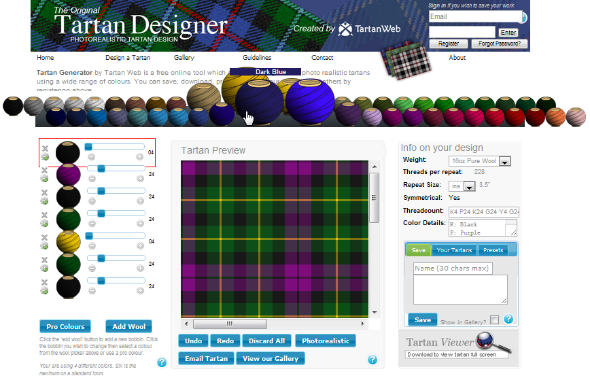Image resolution: width=590 pixels, height=380 pixels.
Task: Pick the enlarged Dark Blue wool bobbin
Action: point(259,102)
